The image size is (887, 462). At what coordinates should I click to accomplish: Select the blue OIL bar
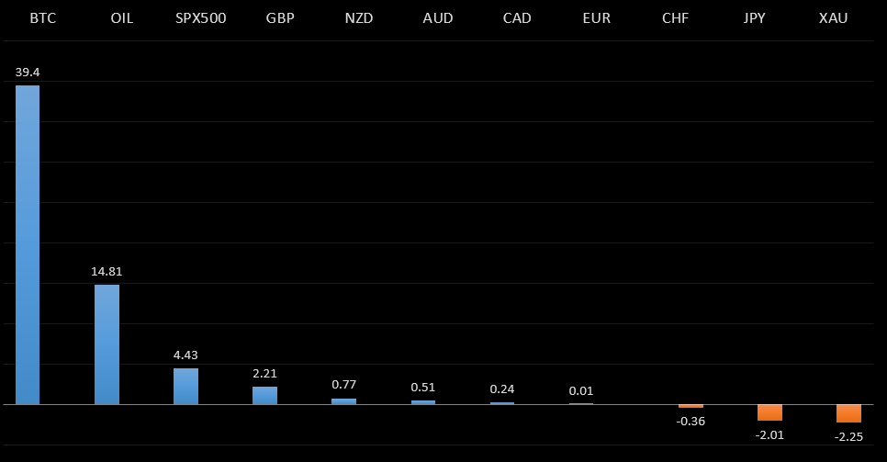tap(107, 344)
